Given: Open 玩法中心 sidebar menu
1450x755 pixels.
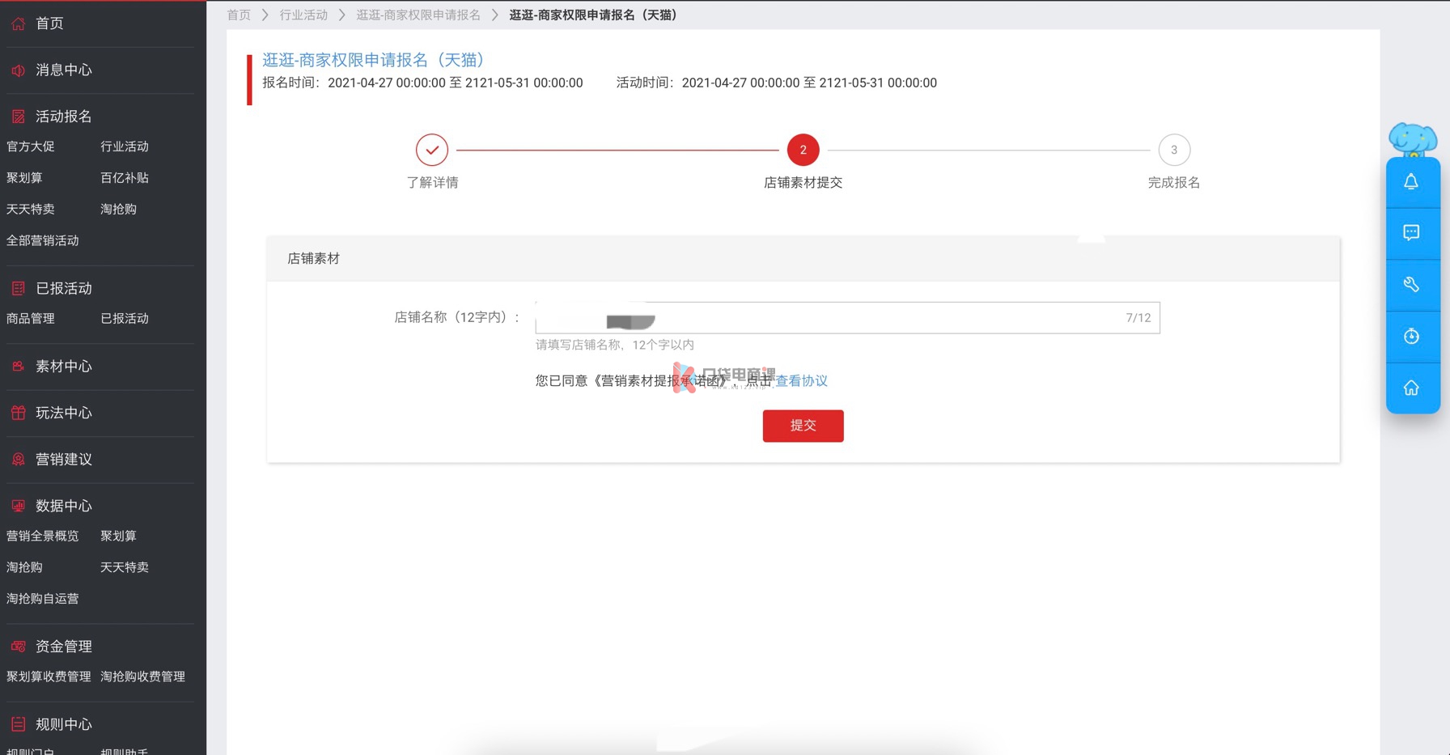Looking at the screenshot, I should [x=64, y=413].
